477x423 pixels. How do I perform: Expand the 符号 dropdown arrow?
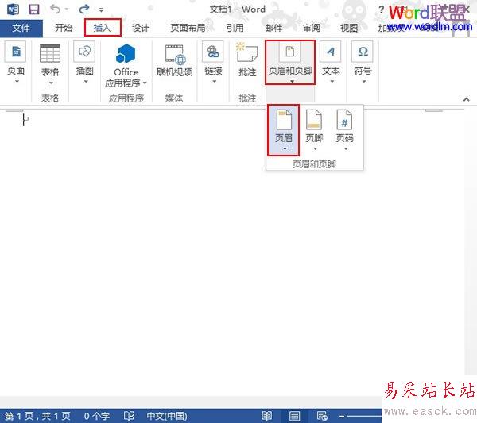coord(364,82)
